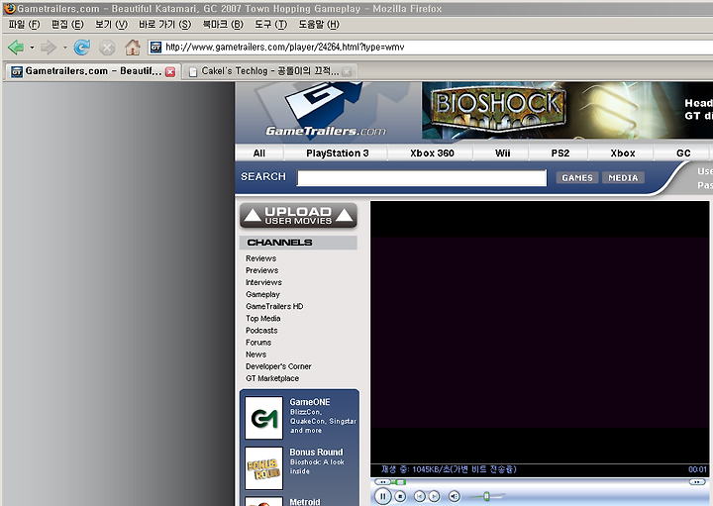Open the GT Marketplace link
713x506 pixels.
pos(272,378)
